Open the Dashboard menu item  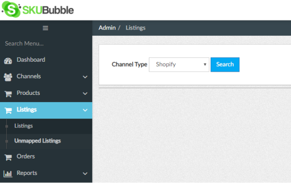(x=31, y=60)
